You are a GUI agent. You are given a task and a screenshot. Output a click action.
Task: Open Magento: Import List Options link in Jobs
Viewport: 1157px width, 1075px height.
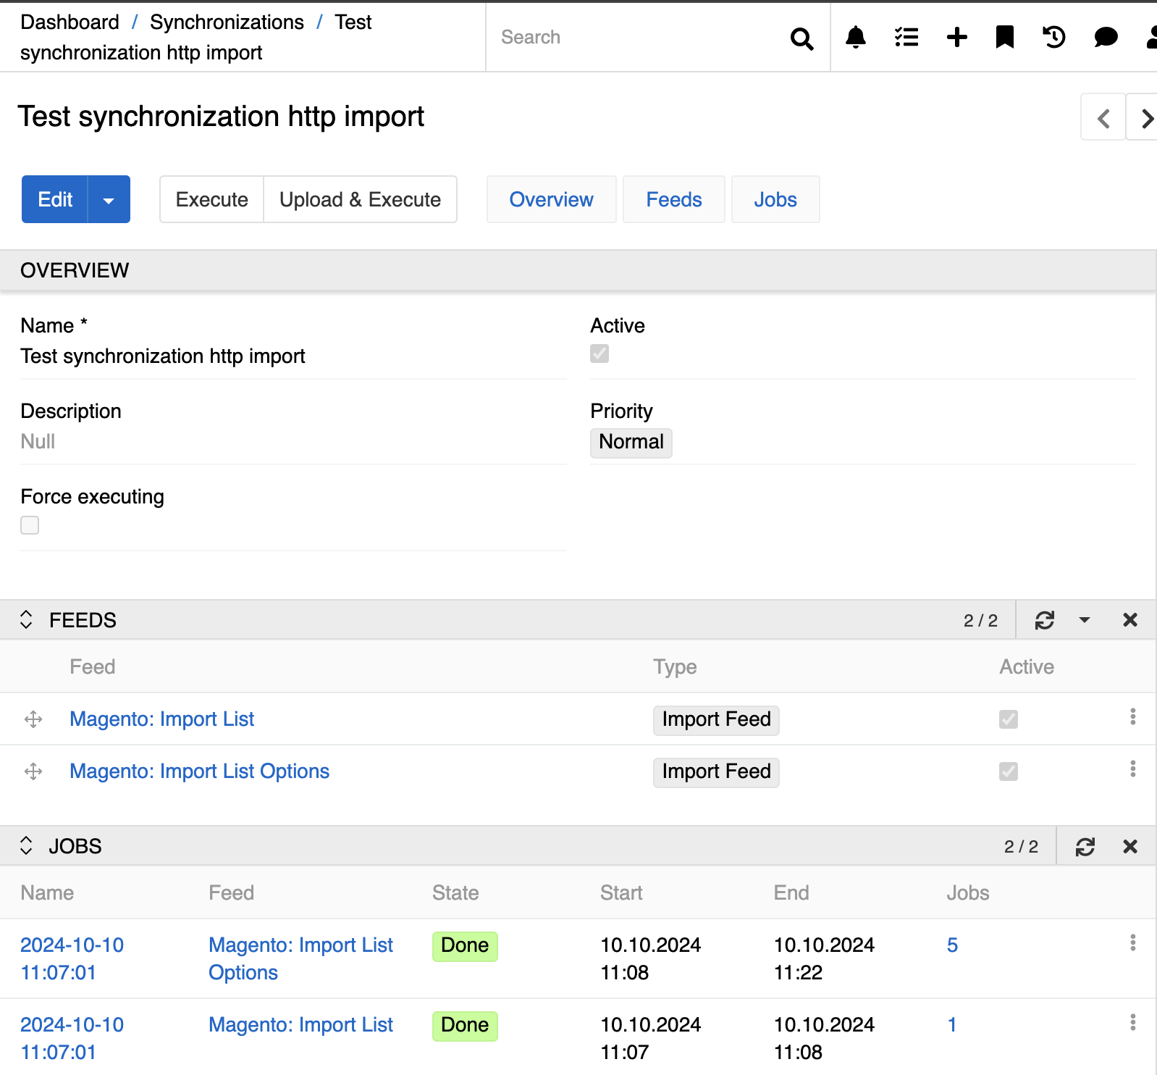[x=300, y=959]
